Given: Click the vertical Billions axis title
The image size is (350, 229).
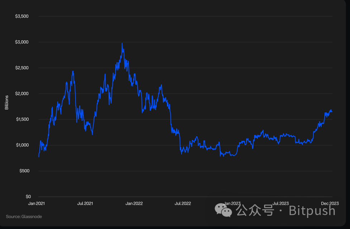Looking at the screenshot, I should [x=7, y=102].
